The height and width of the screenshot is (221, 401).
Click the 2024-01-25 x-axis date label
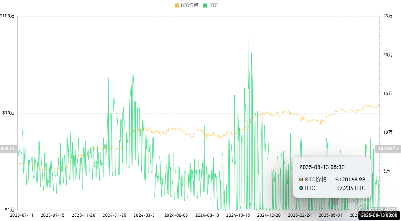point(114,215)
